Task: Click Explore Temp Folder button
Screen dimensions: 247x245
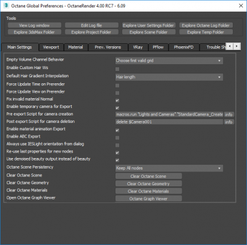Action: pyautogui.click(x=206, y=32)
